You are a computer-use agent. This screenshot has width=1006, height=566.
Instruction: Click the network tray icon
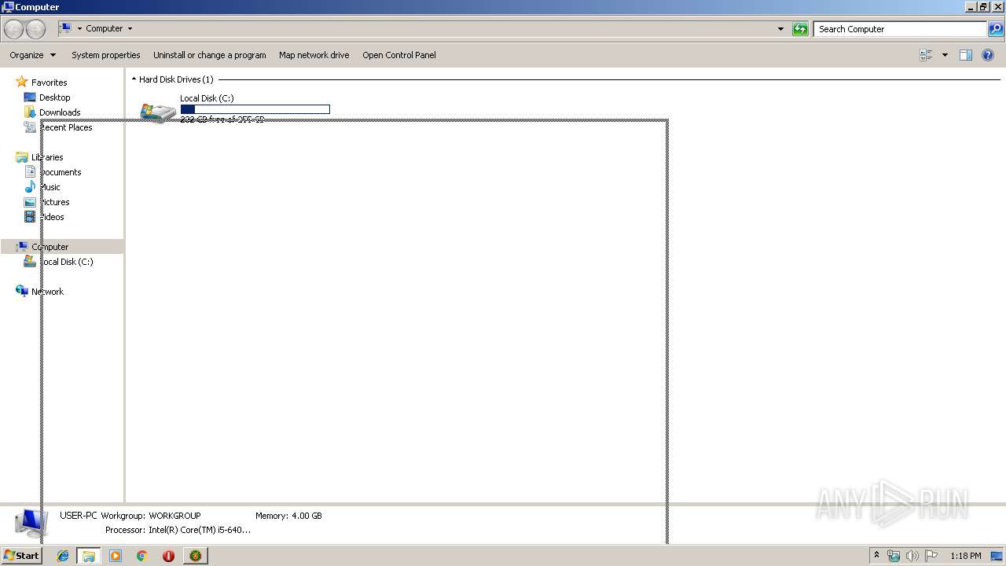click(894, 556)
